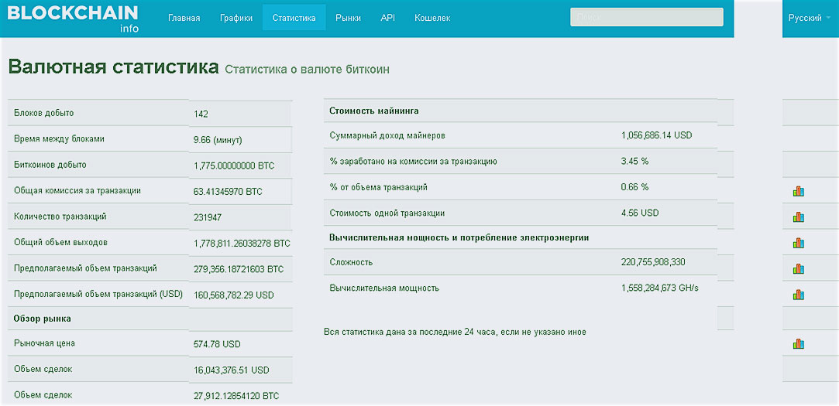This screenshot has height=406, width=839.
Task: Open chart icon level with 'Рыночная цена' row
Action: pyautogui.click(x=798, y=343)
